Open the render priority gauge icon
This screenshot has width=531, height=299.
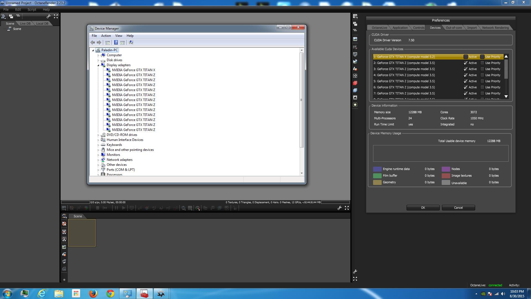tap(197, 208)
